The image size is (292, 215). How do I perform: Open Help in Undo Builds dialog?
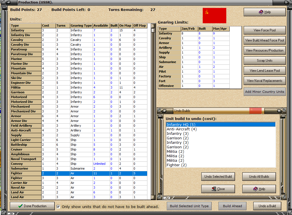click(259, 189)
